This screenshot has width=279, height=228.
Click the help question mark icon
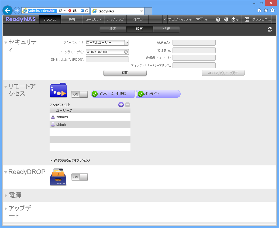[218, 19]
